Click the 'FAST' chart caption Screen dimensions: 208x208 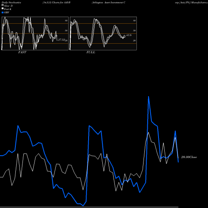[x=22, y=52]
